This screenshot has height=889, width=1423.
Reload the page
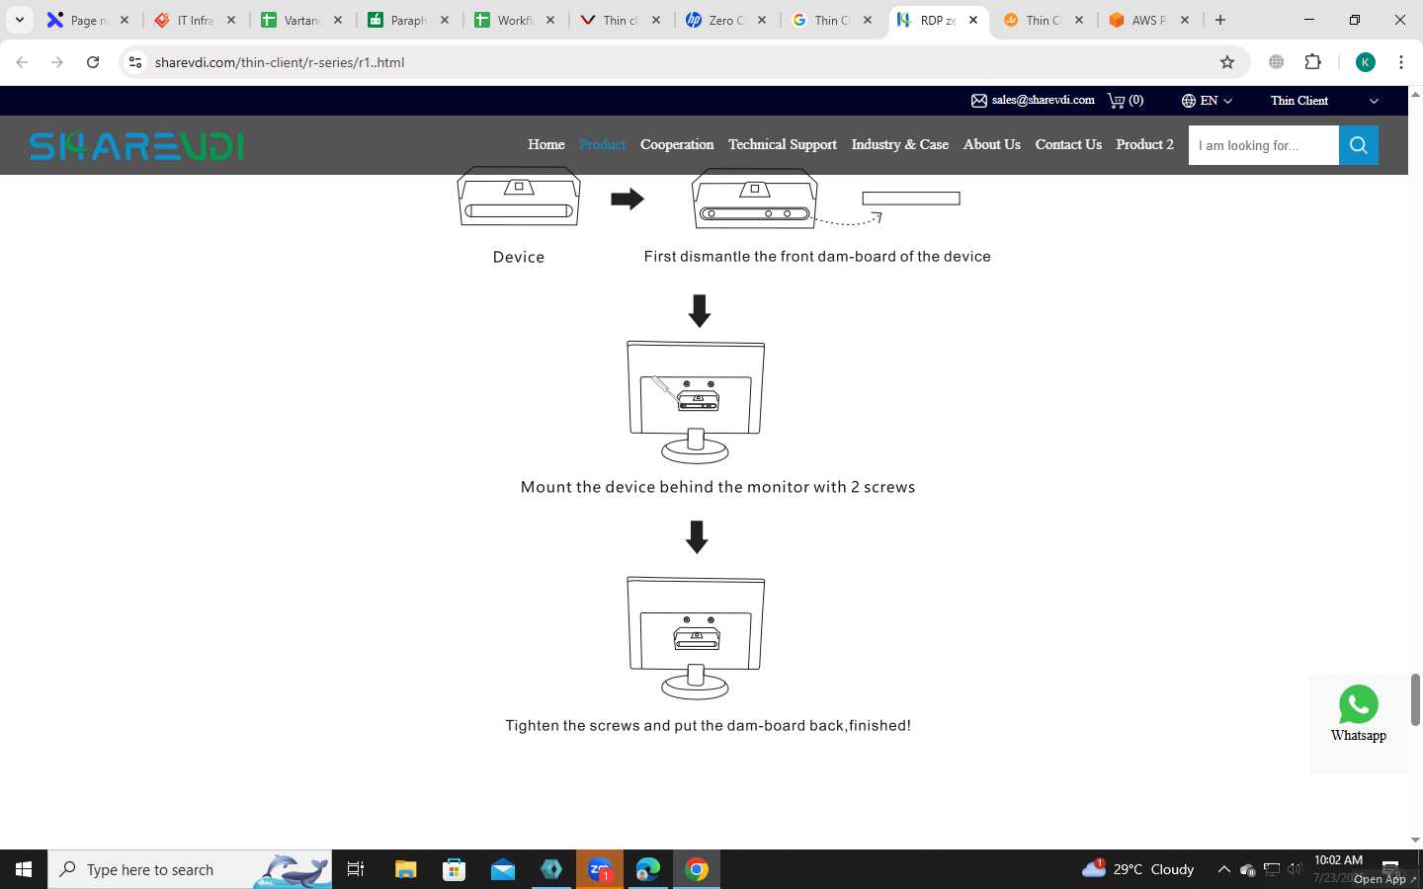(93, 62)
